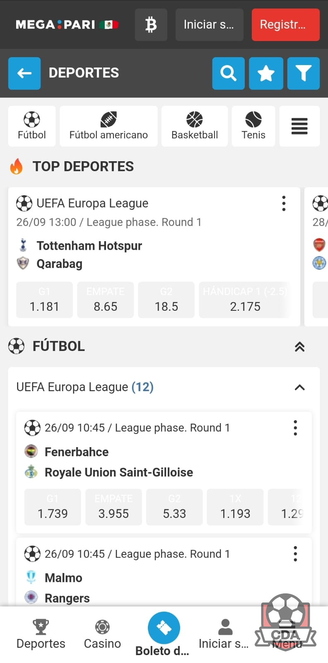This screenshot has width=328, height=663.
Task: Open the Casino tab in bottom bar
Action: point(102,634)
